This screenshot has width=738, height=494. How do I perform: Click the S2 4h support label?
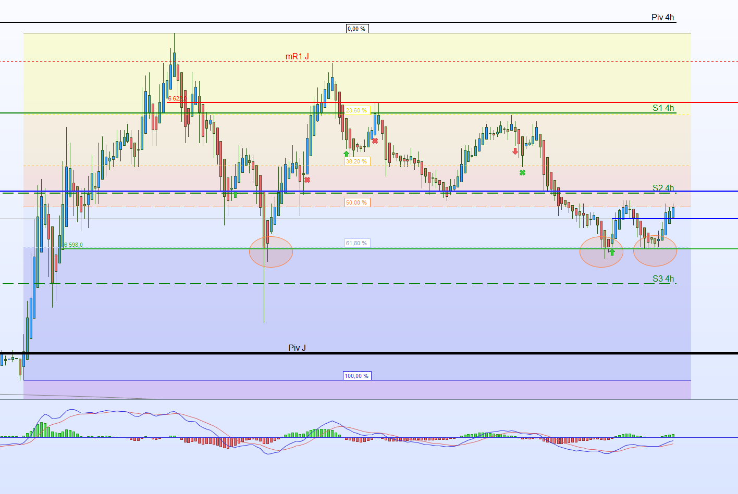(x=663, y=188)
